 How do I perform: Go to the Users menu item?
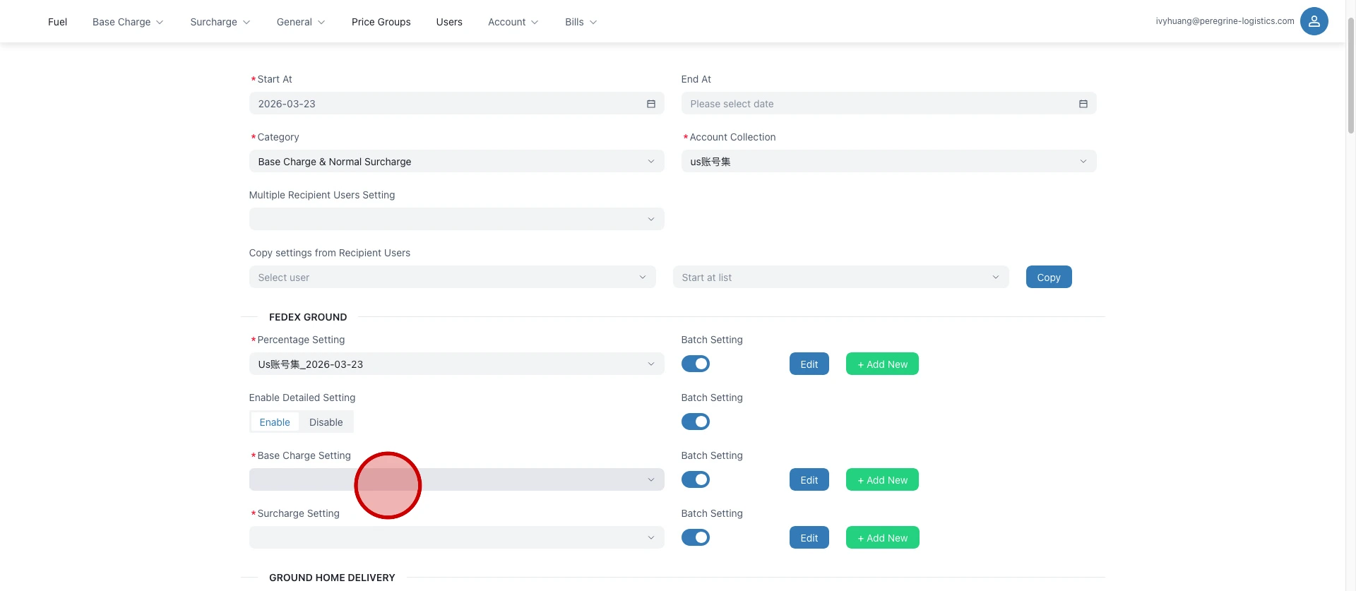[x=449, y=22]
